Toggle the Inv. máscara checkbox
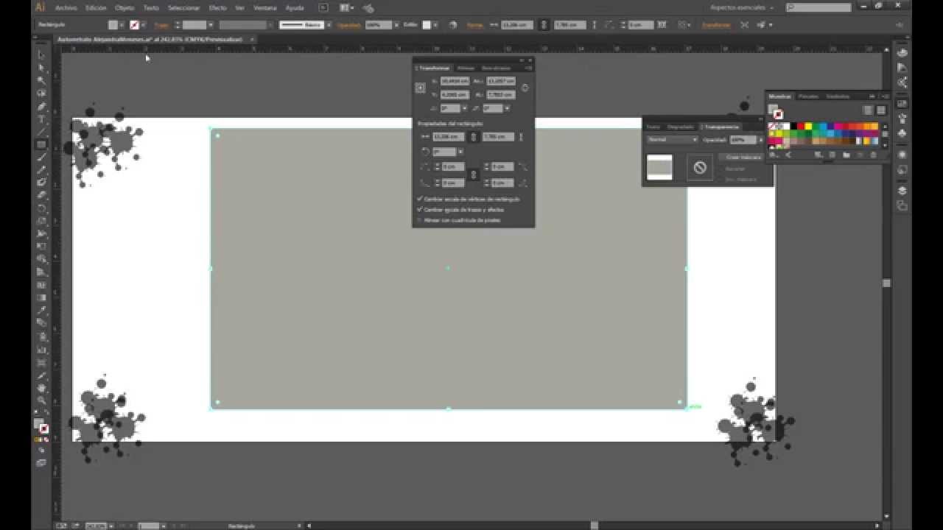 tap(721, 179)
